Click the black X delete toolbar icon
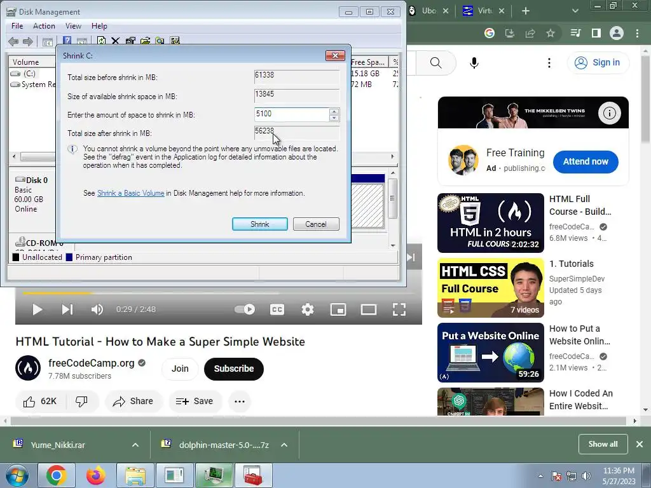 click(x=116, y=41)
